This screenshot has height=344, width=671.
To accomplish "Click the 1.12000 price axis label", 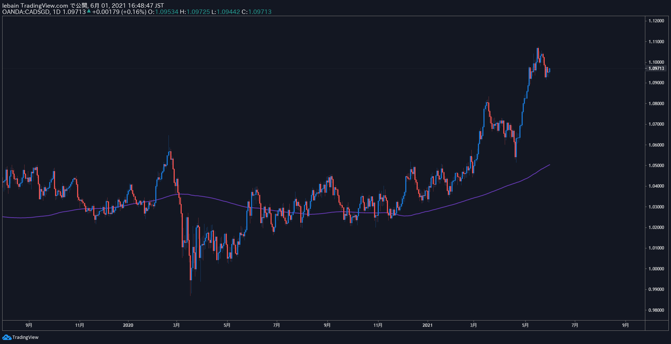I will point(656,21).
